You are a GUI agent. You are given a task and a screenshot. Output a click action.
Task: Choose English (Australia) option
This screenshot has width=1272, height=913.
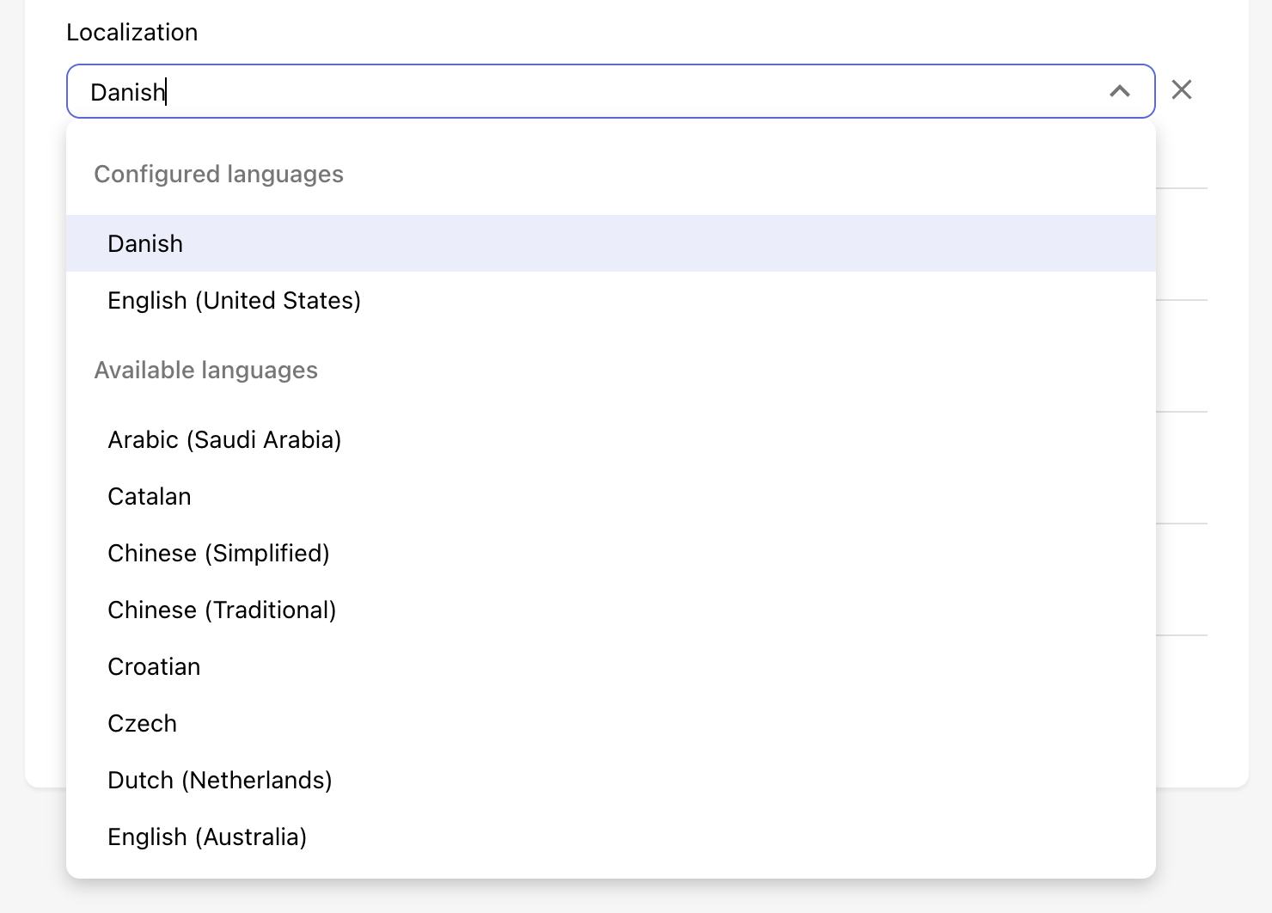tap(207, 837)
